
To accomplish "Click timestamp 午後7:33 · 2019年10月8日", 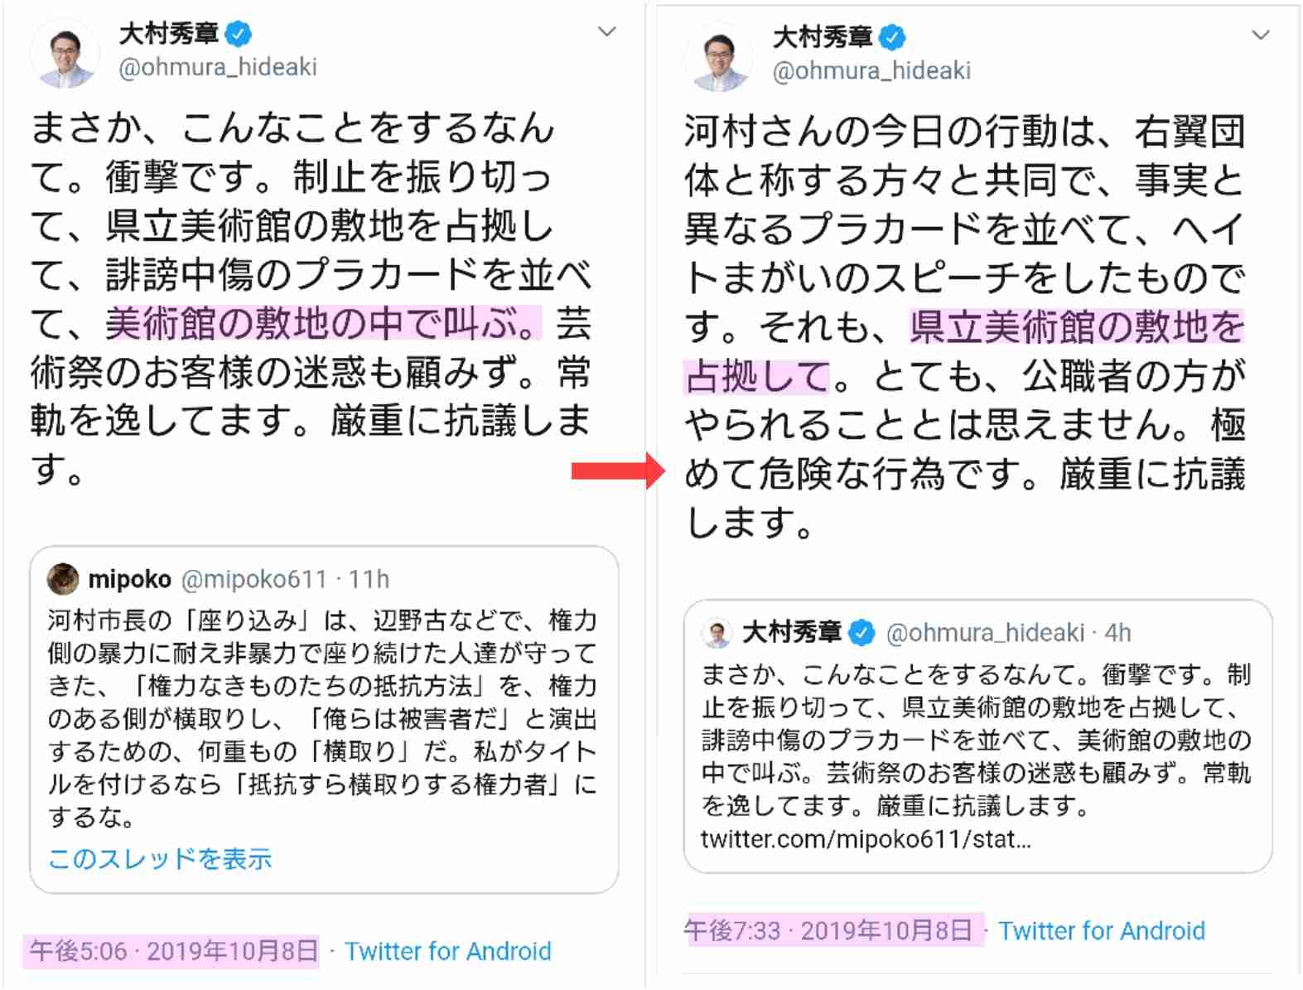I will pos(828,931).
